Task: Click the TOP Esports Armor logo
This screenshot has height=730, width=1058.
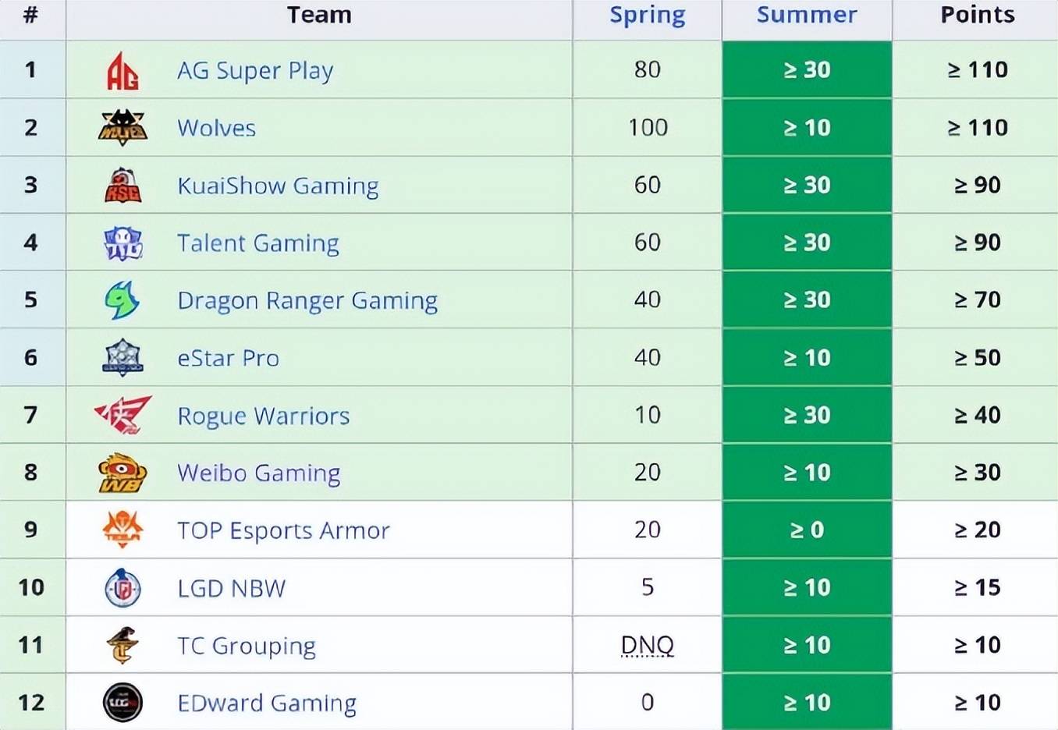Action: pyautogui.click(x=122, y=530)
